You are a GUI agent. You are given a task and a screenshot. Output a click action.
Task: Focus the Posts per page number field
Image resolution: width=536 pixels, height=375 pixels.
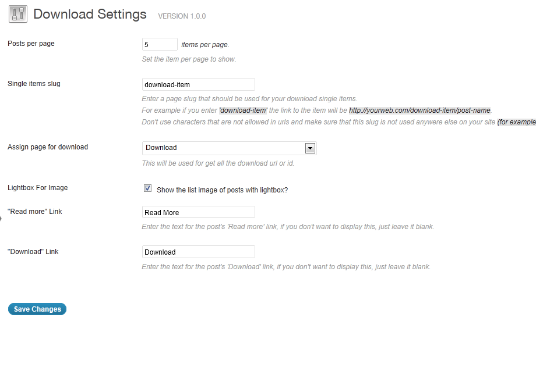[160, 44]
